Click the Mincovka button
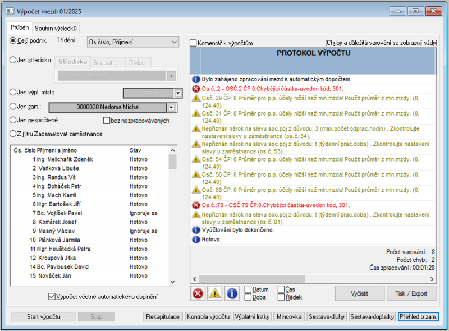 click(289, 316)
